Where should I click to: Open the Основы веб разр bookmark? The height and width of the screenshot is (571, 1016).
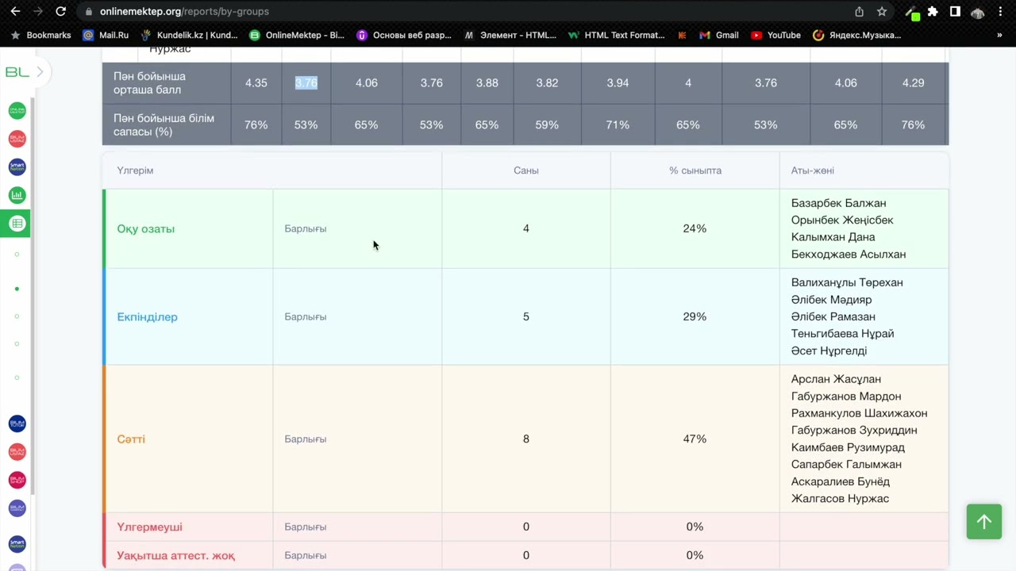pos(404,35)
